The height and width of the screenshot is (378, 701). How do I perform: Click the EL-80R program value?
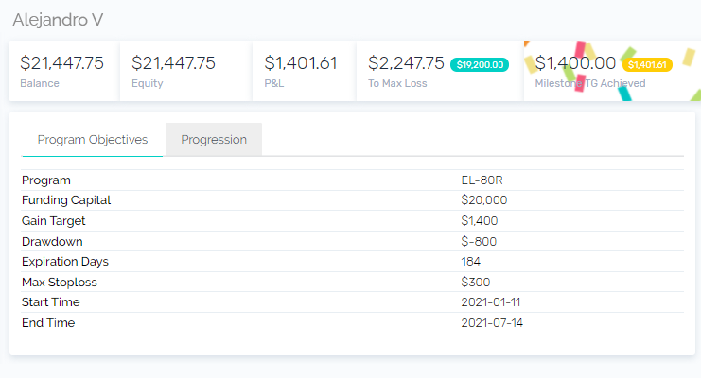pos(482,180)
